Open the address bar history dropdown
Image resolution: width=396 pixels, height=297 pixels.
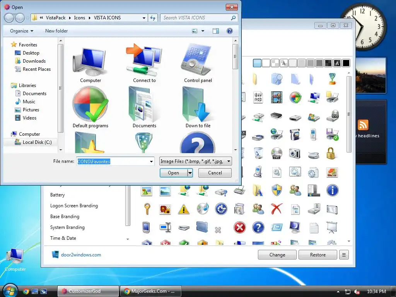tap(144, 18)
